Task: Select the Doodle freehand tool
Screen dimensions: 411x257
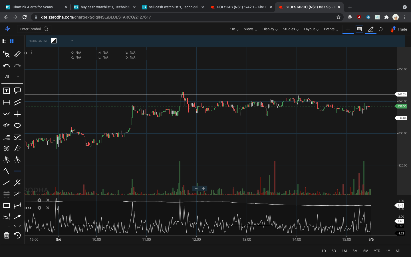Action: pyautogui.click(x=6, y=125)
